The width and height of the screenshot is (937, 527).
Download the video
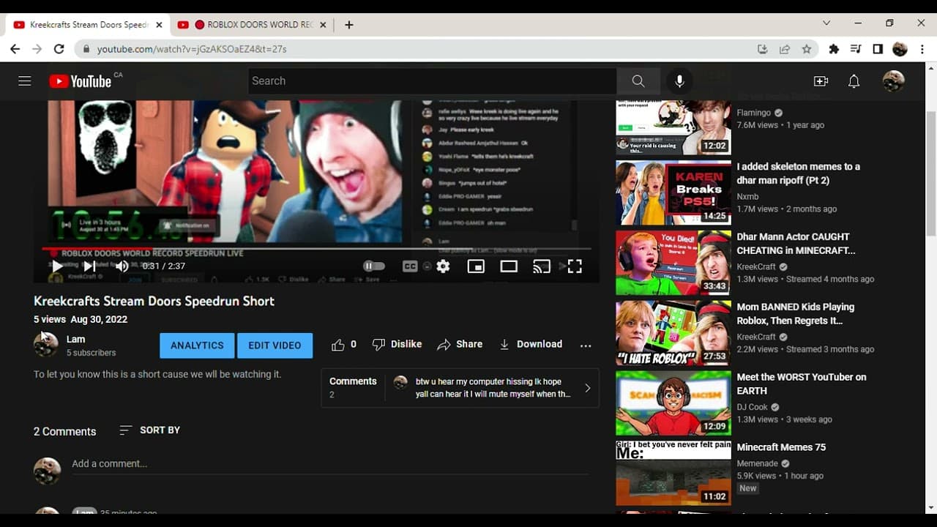[531, 345]
